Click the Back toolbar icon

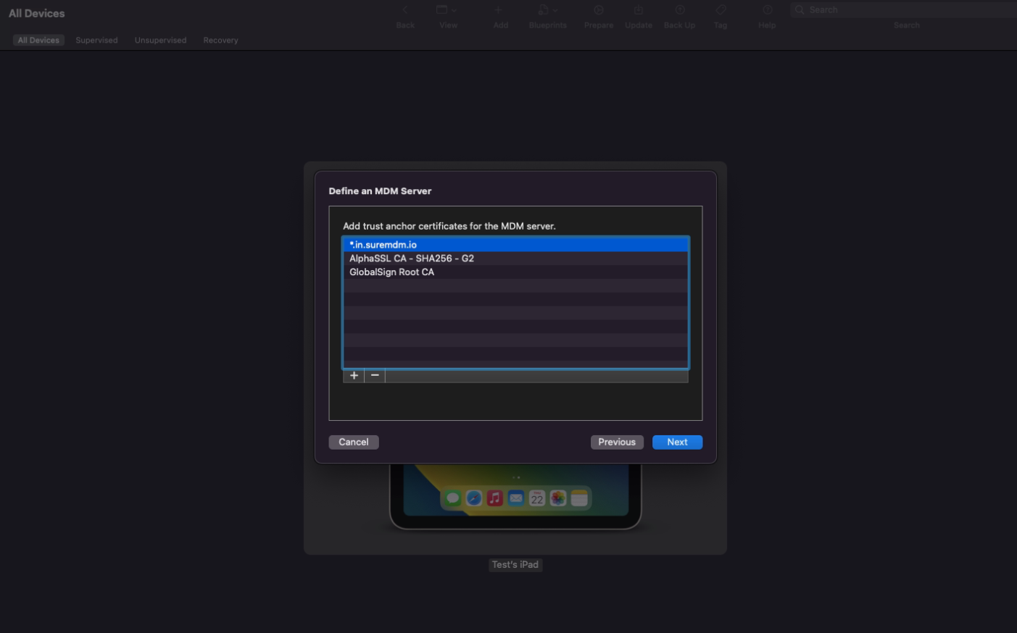tap(405, 10)
